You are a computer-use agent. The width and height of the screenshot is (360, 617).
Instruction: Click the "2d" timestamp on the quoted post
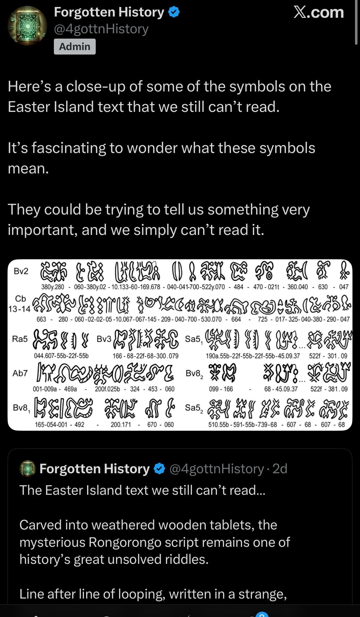pyautogui.click(x=280, y=469)
